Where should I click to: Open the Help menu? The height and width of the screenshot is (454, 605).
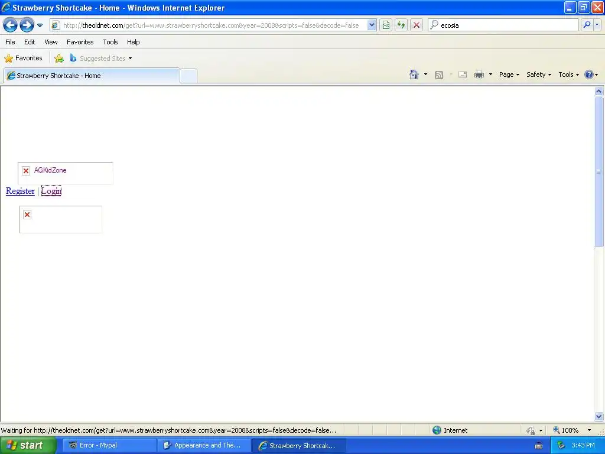pyautogui.click(x=133, y=42)
